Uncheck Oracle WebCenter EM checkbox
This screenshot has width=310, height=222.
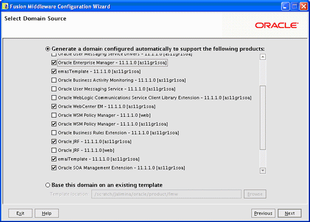[x=54, y=107]
